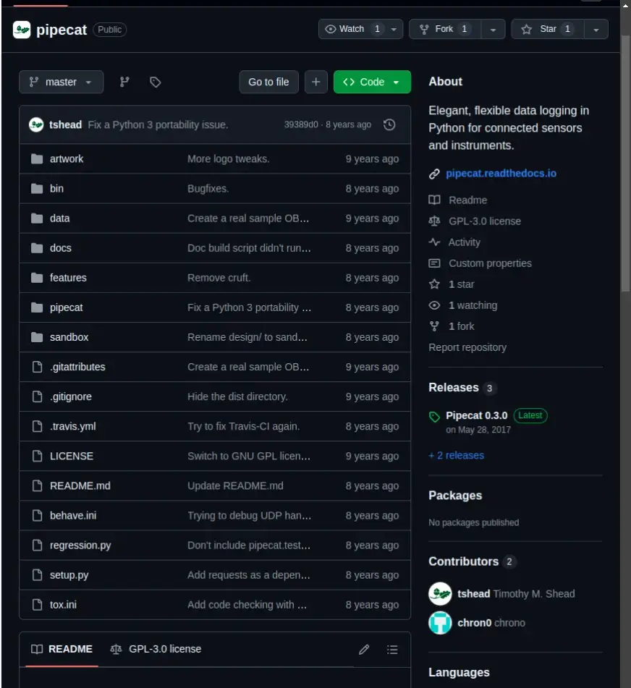This screenshot has width=631, height=688.
Task: Open the setup.py file
Action: click(x=69, y=575)
